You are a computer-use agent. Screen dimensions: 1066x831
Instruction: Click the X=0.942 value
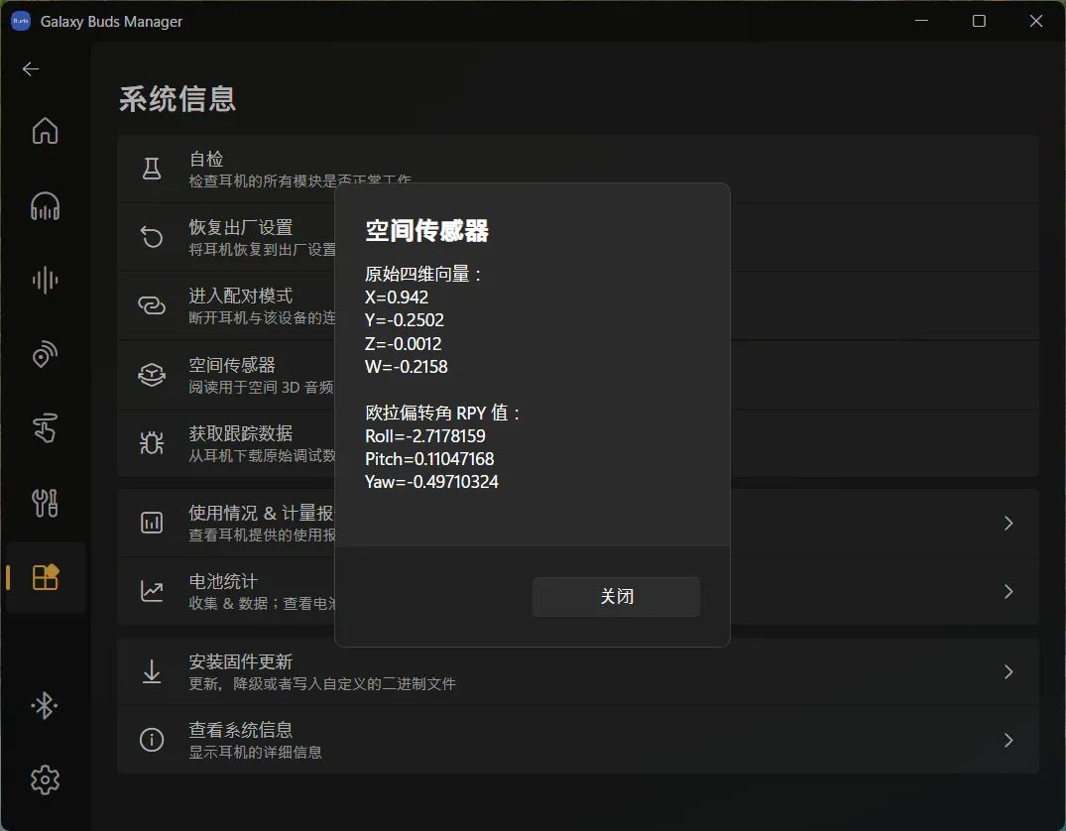(397, 297)
